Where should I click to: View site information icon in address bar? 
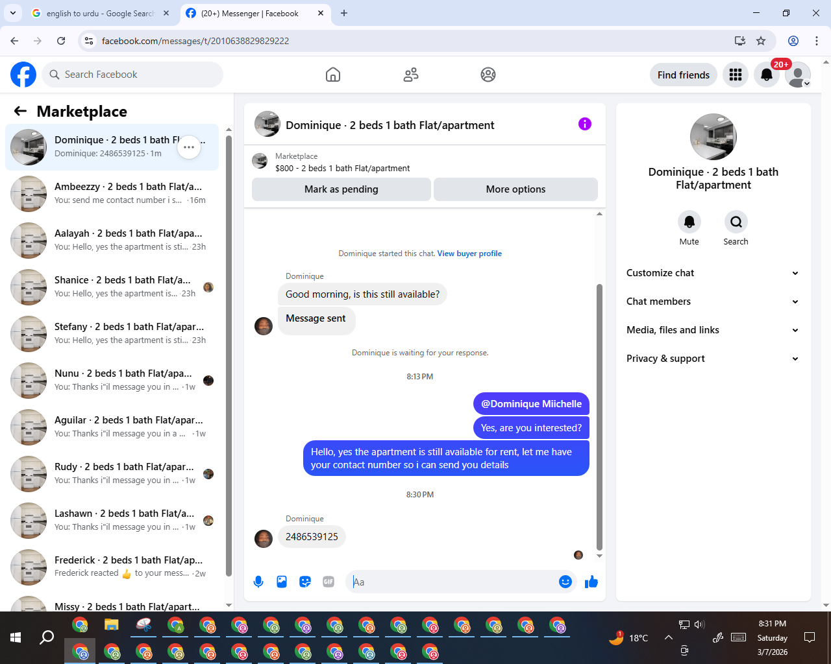89,41
